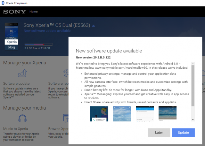Image resolution: width=205 pixels, height=146 pixels.
Task: Click the release notes scrollbar down arrow
Action: tap(193, 119)
